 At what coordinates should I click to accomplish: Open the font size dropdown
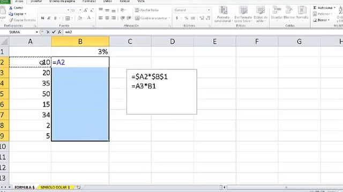[80, 10]
